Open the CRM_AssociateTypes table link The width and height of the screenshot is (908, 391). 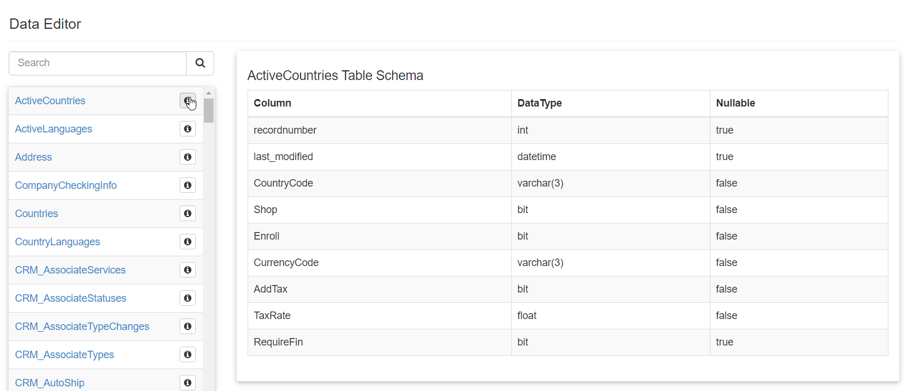64,355
